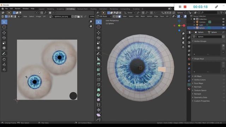The height and width of the screenshot is (127, 226).
Task: Click the red X axis on gizmo
Action: (184, 26)
